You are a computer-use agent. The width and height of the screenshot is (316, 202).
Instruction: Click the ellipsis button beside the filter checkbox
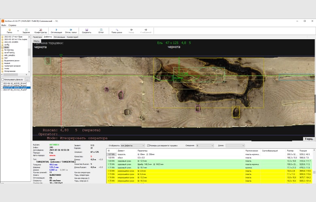pyautogui.click(x=28, y=80)
